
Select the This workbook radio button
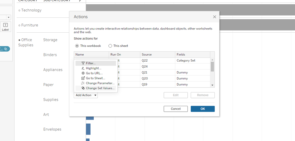click(77, 46)
